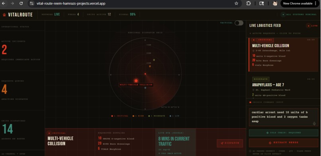Screen dimensions: 321x156
Task: Click the Moderate badge on Anaphylaxis card
Action: point(260,79)
